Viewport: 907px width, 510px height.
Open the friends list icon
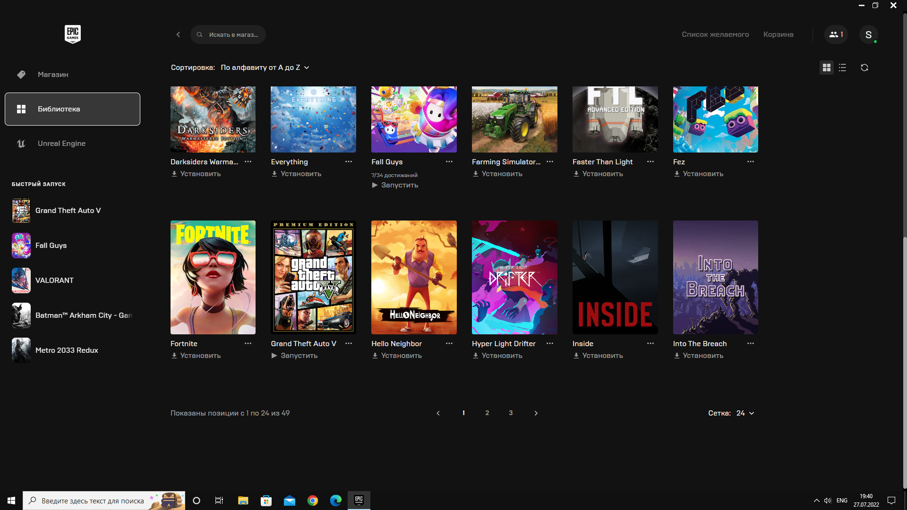pyautogui.click(x=836, y=34)
